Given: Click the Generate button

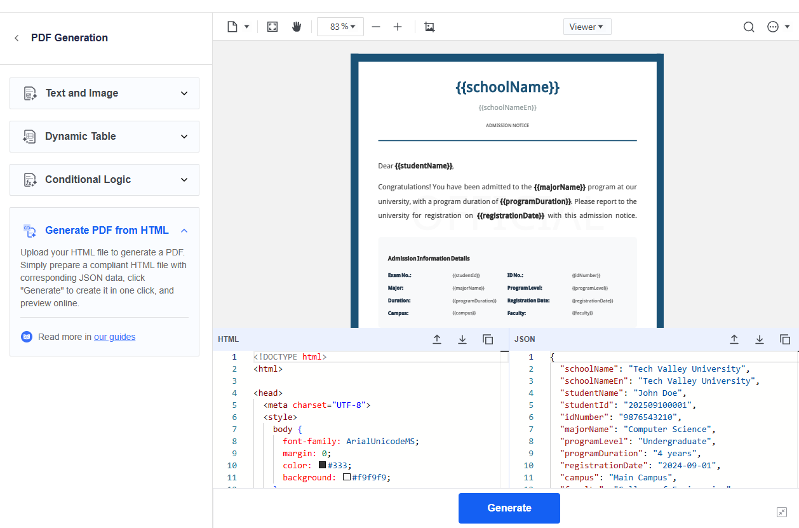Looking at the screenshot, I should [509, 508].
